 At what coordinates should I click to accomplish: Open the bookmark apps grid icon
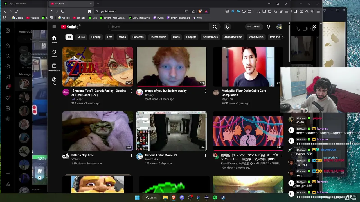(x=51, y=18)
